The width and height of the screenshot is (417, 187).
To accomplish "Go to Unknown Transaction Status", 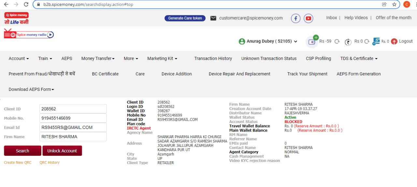I will coord(269,58).
